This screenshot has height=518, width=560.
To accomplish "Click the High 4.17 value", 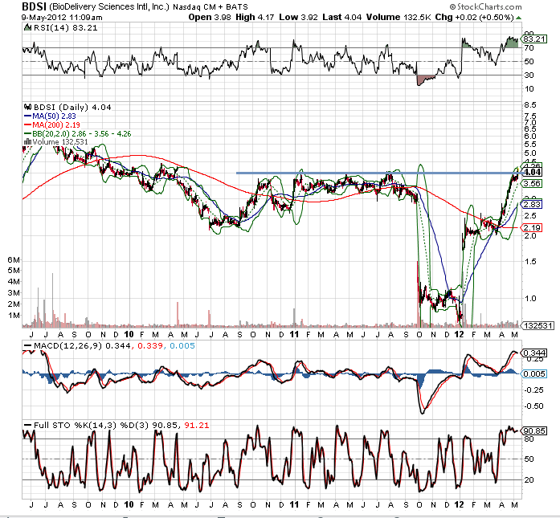I will click(255, 17).
